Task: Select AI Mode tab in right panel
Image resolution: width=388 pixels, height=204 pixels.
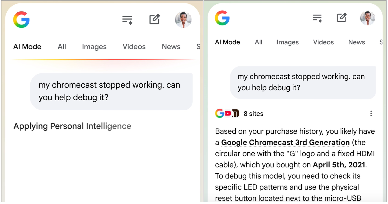Action: pyautogui.click(x=228, y=42)
